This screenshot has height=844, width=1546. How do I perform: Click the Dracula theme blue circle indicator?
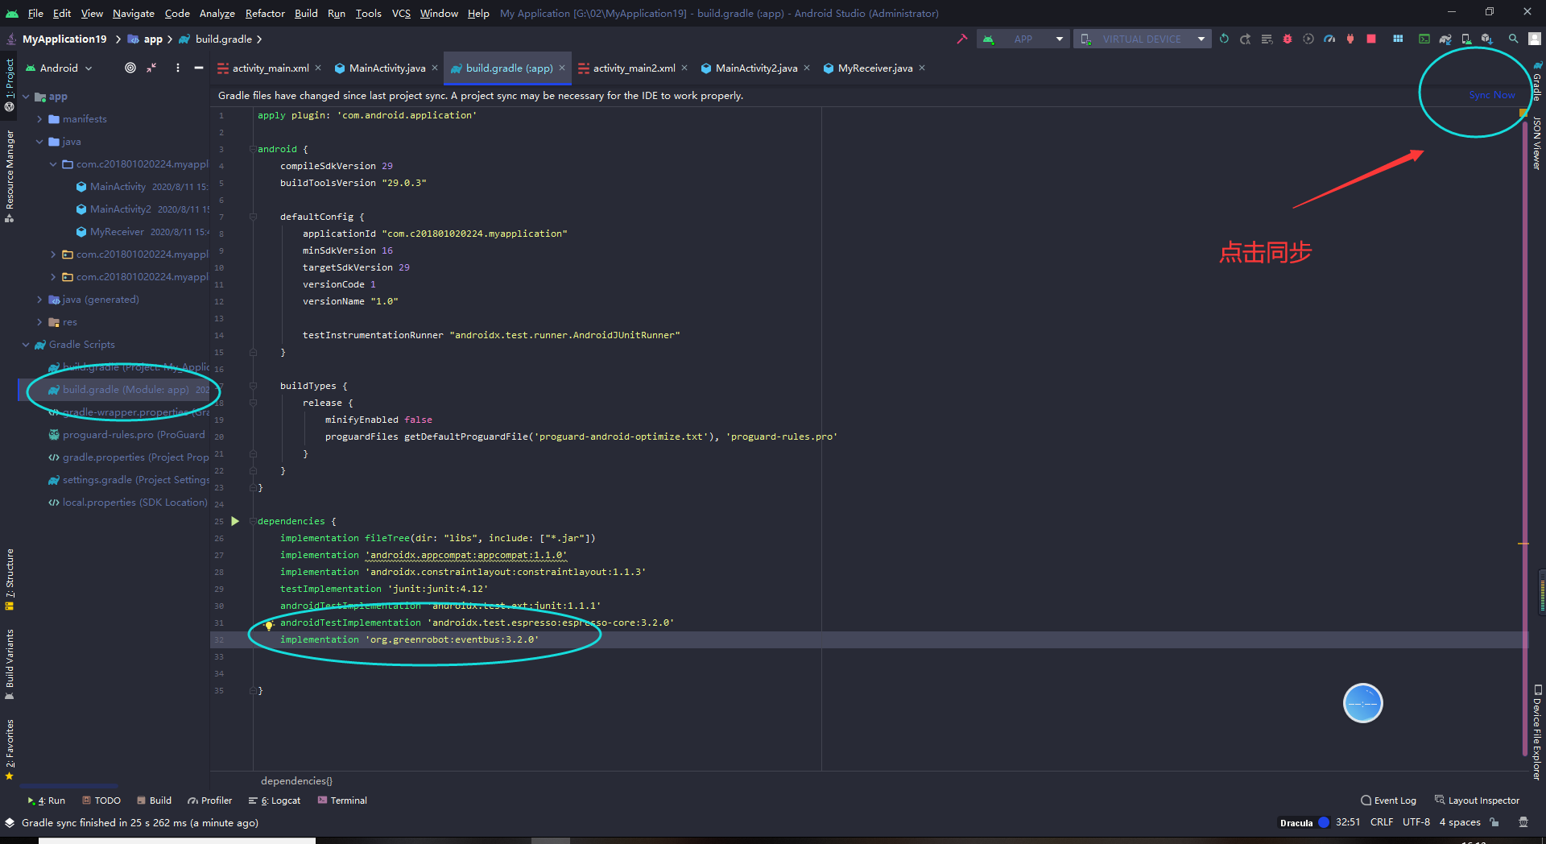click(x=1323, y=822)
